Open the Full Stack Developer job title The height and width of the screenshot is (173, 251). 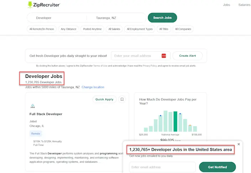coord(46,114)
